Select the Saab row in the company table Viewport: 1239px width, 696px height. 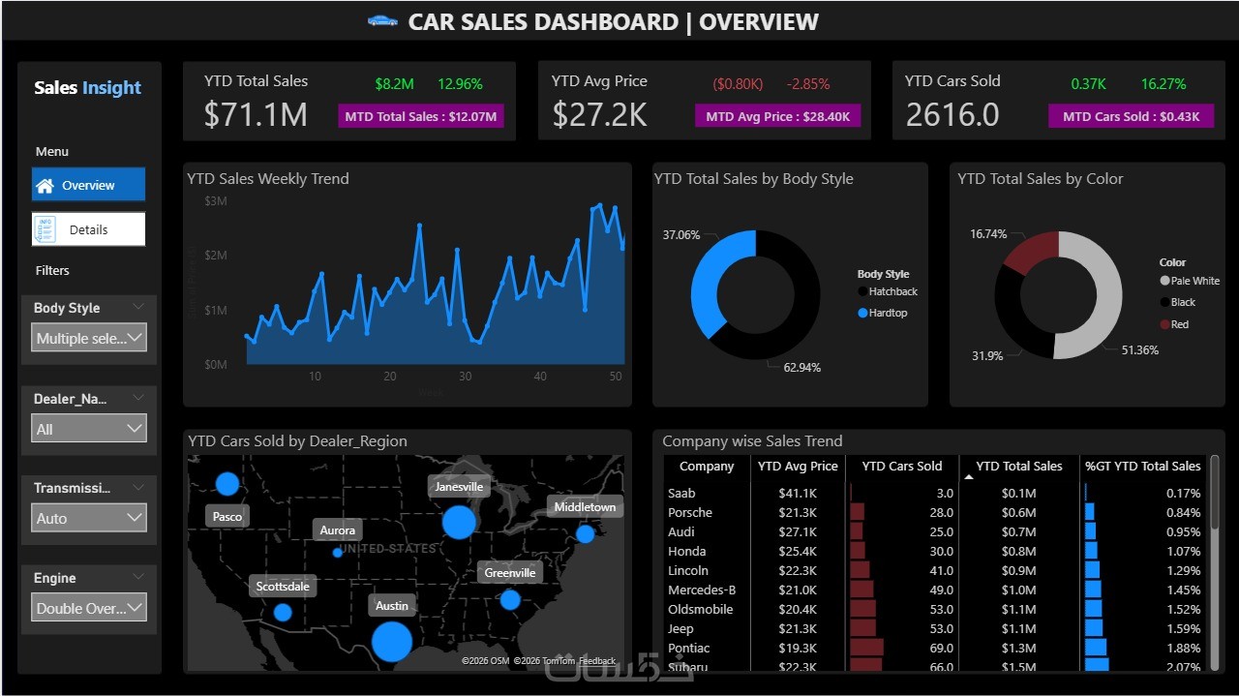(x=935, y=493)
